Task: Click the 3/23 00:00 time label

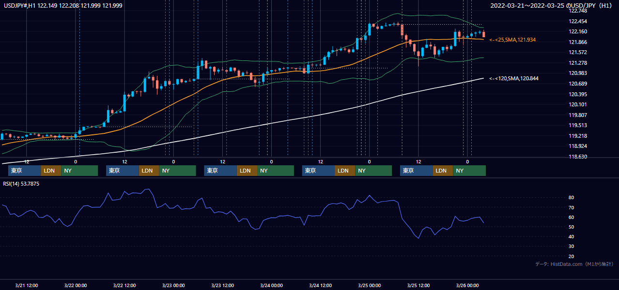Action: pyautogui.click(x=173, y=285)
